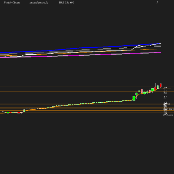The height and width of the screenshot is (174, 174).
Task: Click the "5 Days" label
Action: click(x=170, y=115)
